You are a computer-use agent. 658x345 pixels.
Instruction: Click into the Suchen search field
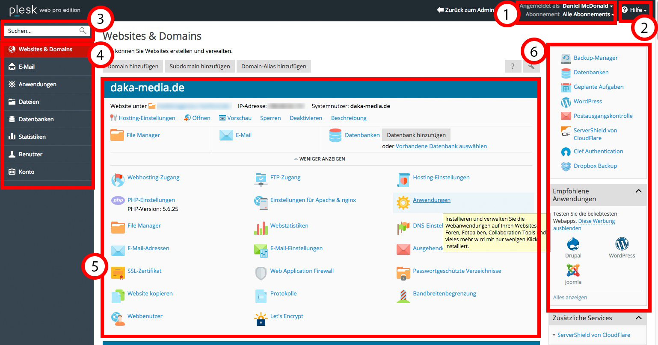pos(43,31)
